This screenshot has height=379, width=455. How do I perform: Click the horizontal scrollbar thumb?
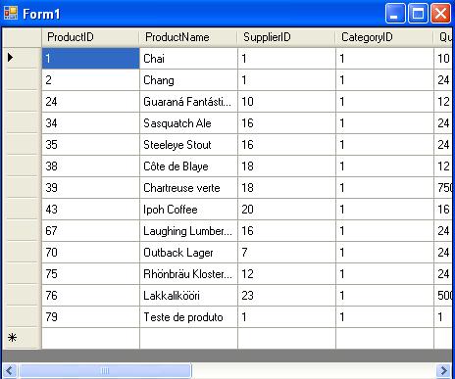(x=105, y=370)
